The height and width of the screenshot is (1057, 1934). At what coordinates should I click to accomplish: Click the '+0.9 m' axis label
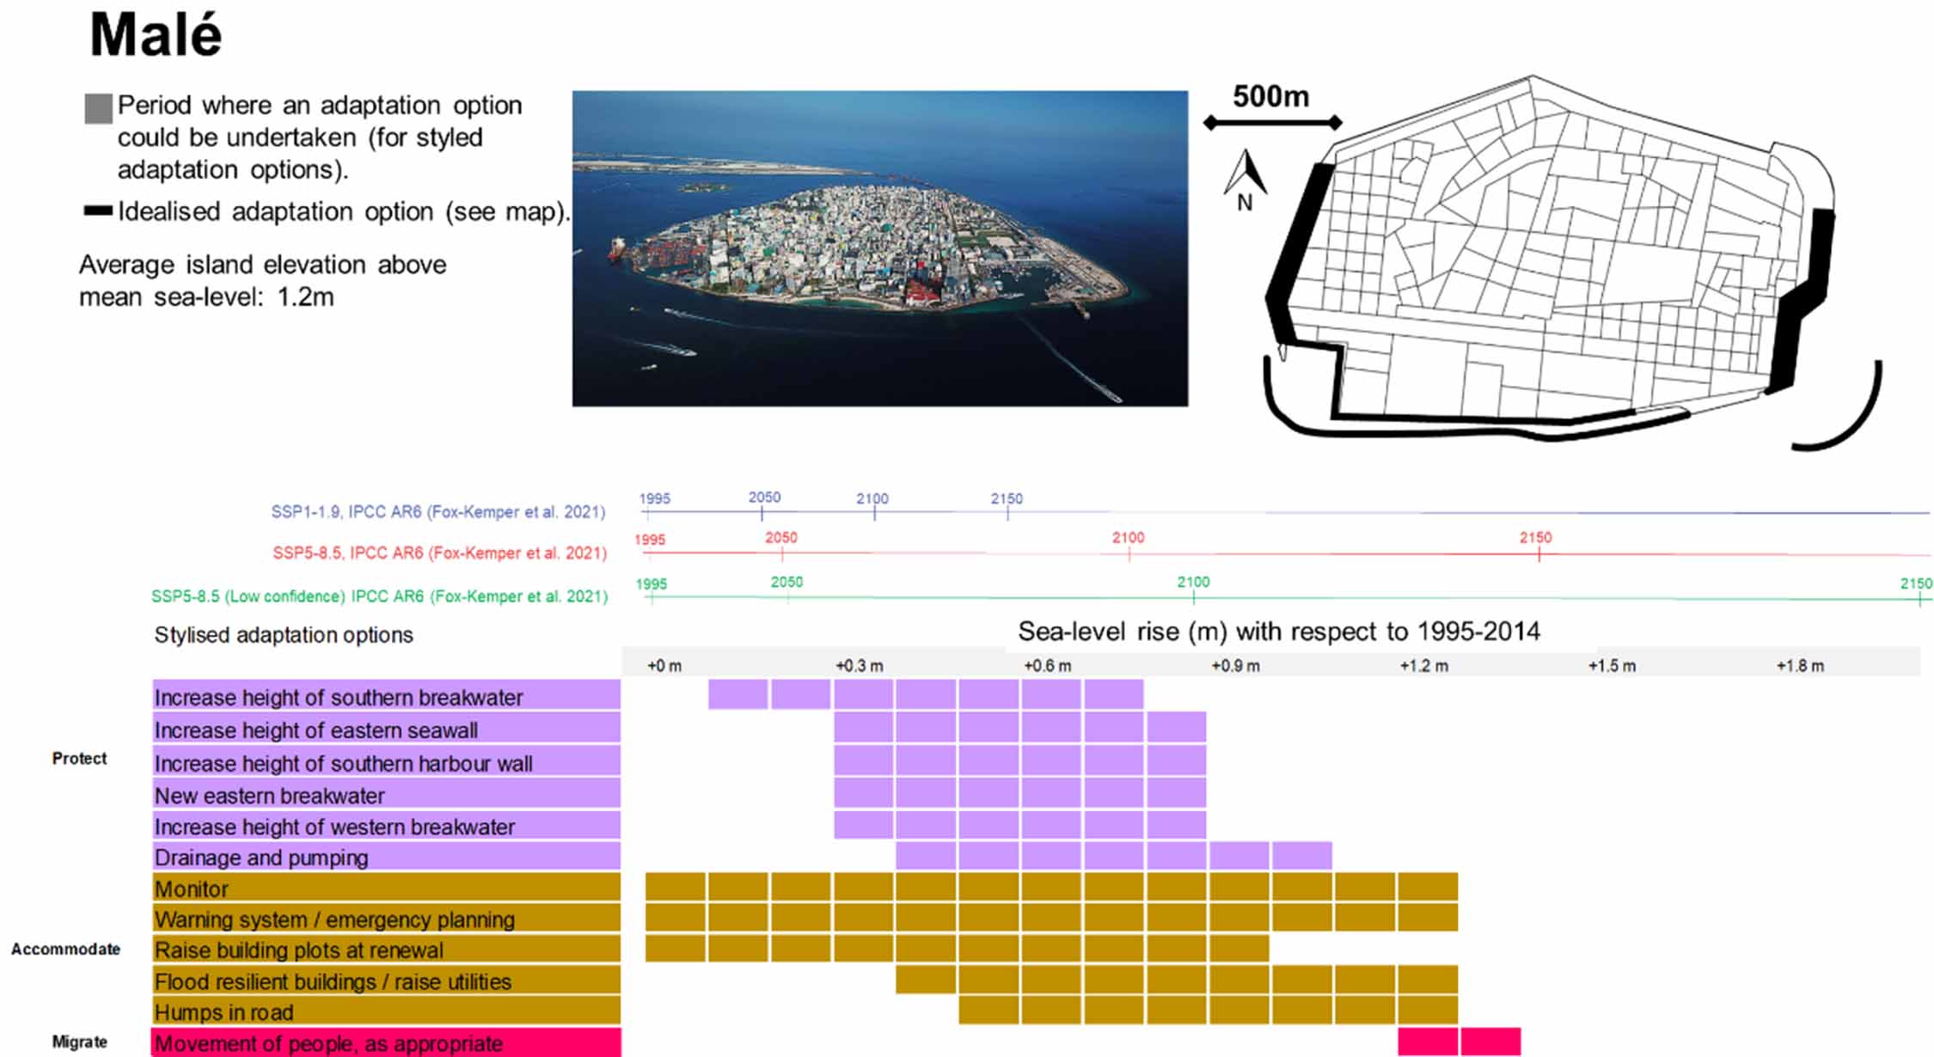[1236, 666]
